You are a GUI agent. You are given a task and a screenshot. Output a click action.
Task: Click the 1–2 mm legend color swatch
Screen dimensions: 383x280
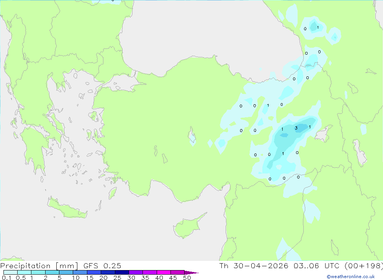point(38,272)
